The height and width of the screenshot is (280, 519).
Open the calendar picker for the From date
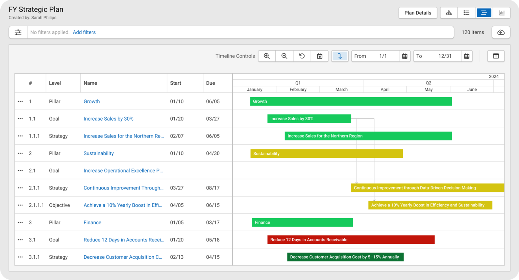pos(404,56)
